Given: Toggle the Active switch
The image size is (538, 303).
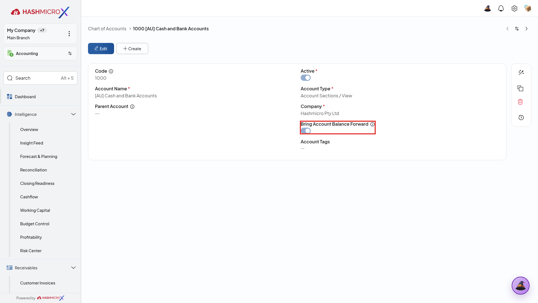Looking at the screenshot, I should [x=306, y=78].
